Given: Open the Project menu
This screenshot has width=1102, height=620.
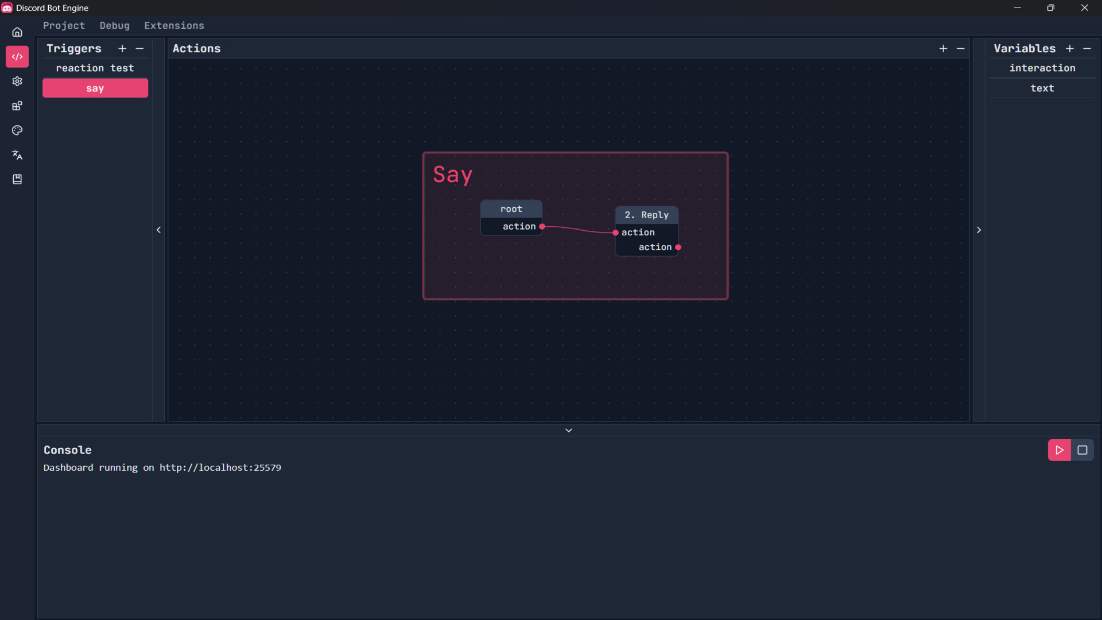Looking at the screenshot, I should [x=63, y=25].
